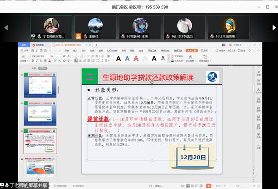Select the blue letter A text style
278x189 pixels.
[x=127, y=58]
